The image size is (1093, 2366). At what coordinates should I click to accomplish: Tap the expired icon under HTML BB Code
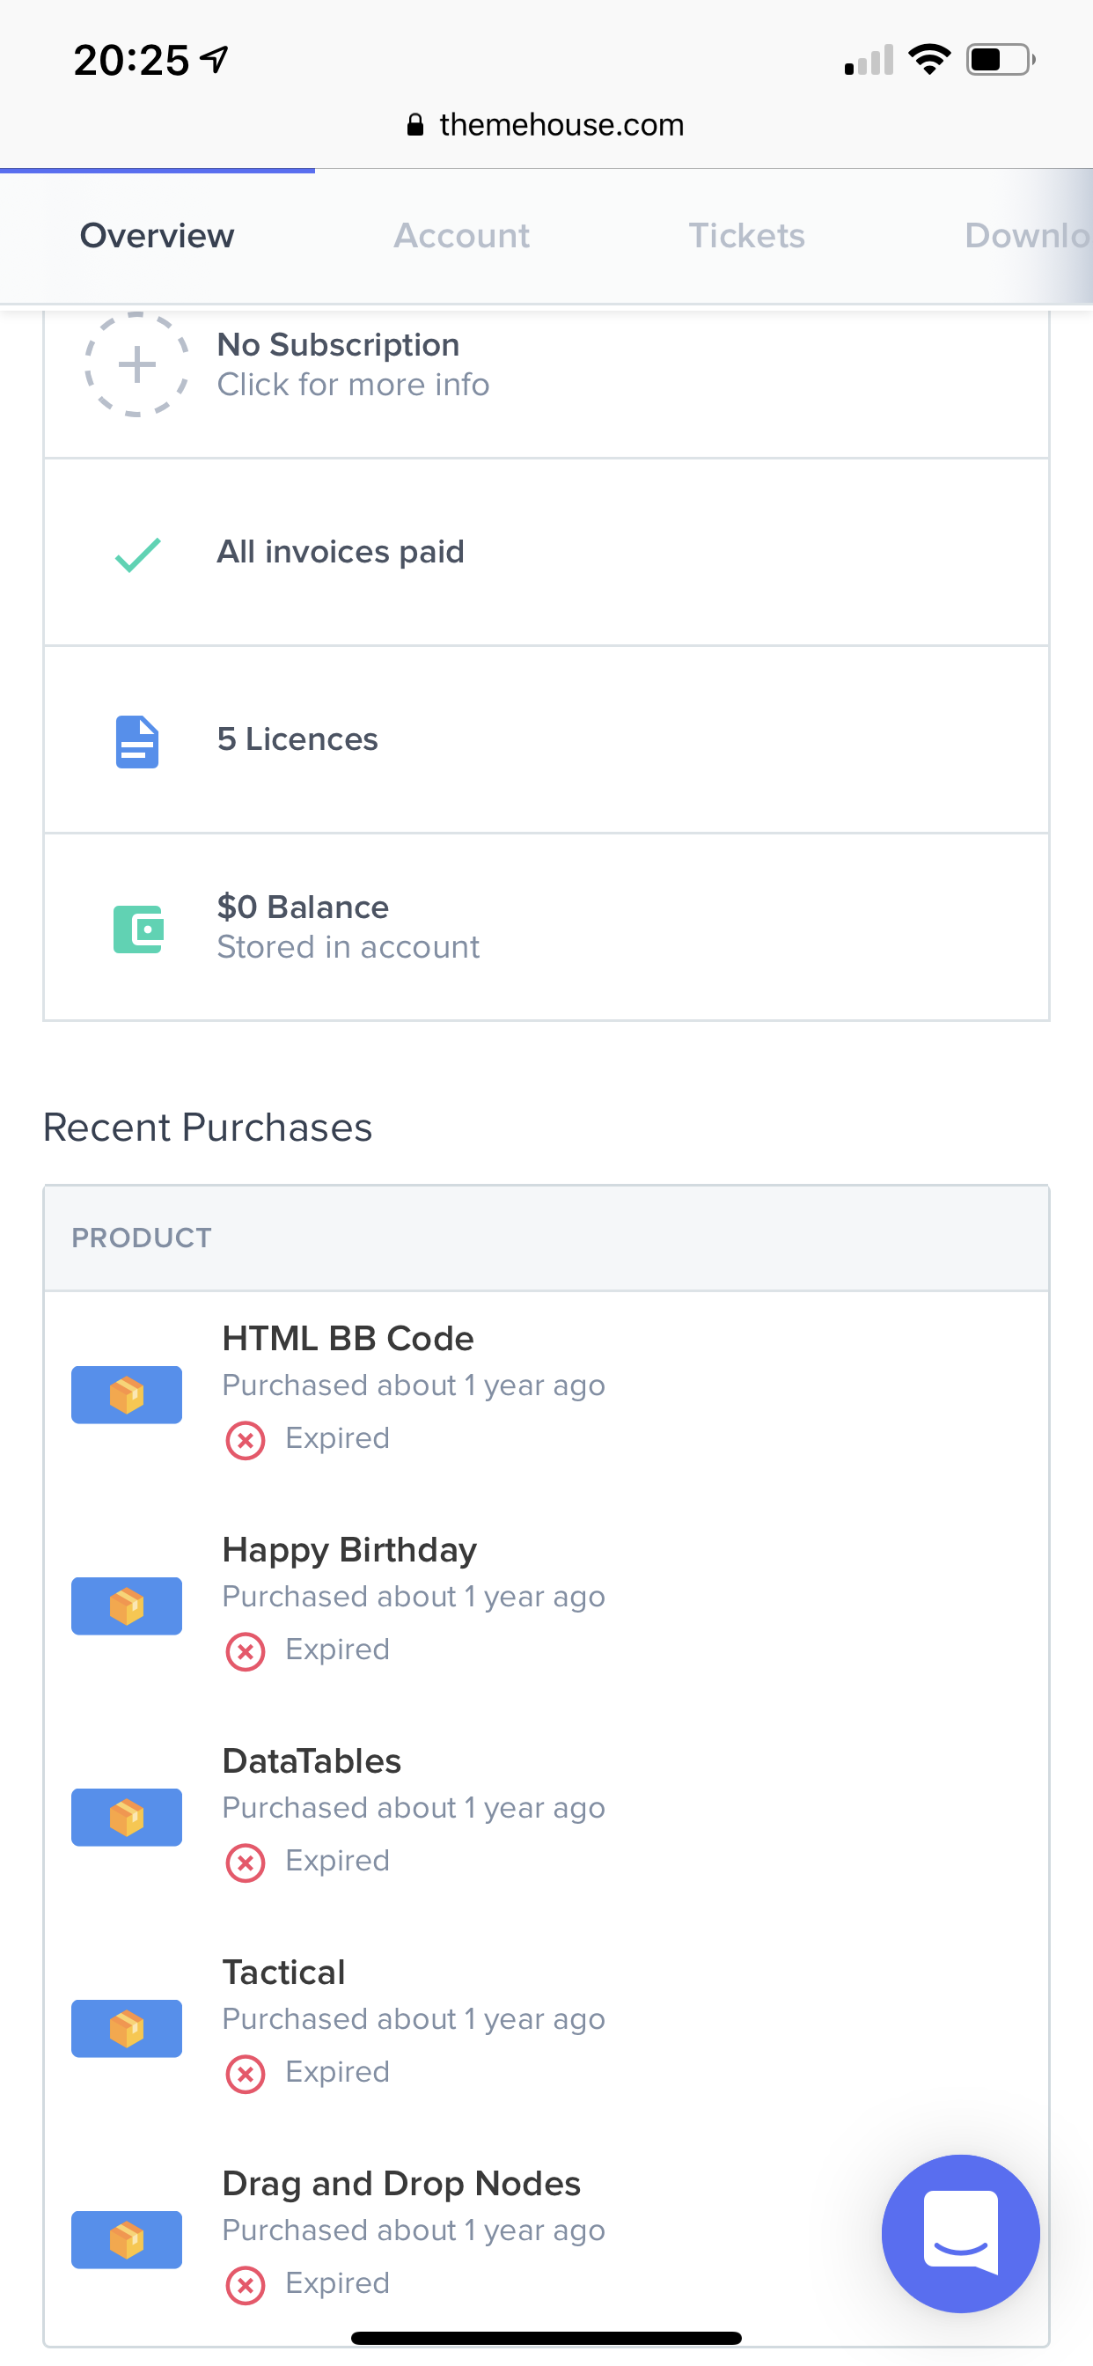coord(246,1440)
